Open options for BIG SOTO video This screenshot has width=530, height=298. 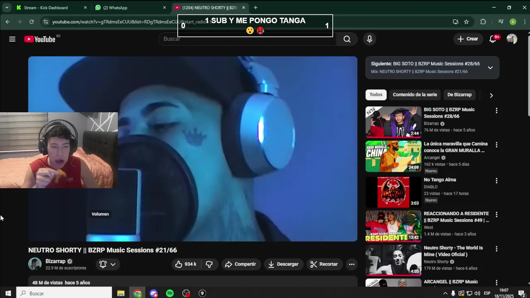(496, 111)
